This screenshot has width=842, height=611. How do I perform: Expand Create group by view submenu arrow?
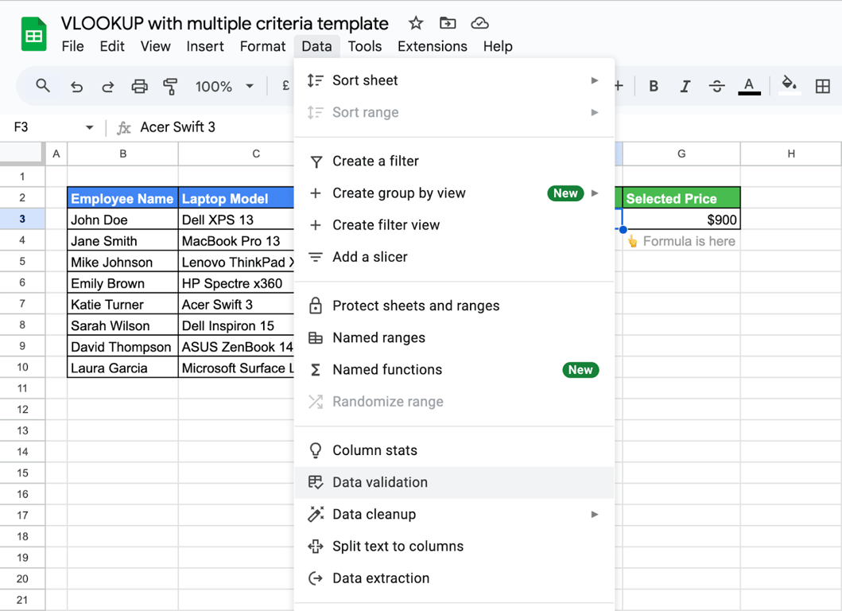click(x=595, y=193)
